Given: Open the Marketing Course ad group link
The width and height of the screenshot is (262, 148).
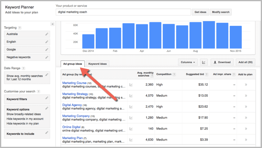Looking at the screenshot, I should coord(74,83).
